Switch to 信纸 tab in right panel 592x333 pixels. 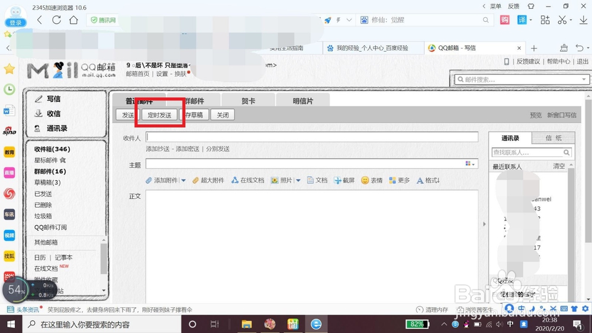coord(554,138)
